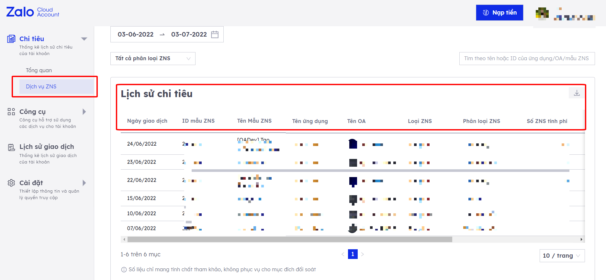Expand the Cài đặt section arrow

(x=84, y=183)
